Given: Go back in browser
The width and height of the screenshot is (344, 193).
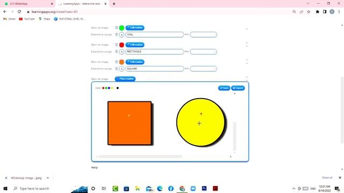Looking at the screenshot, I should 5,12.
